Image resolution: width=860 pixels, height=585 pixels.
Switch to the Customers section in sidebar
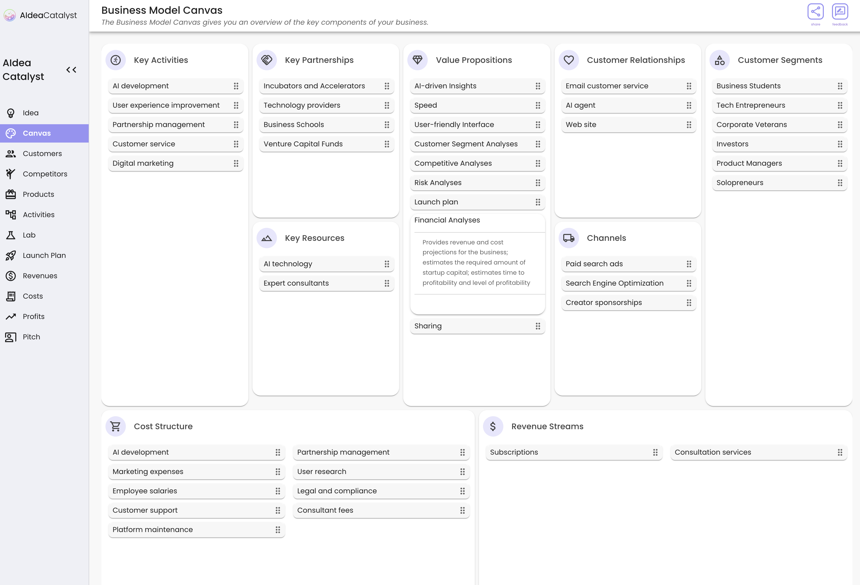coord(11,154)
